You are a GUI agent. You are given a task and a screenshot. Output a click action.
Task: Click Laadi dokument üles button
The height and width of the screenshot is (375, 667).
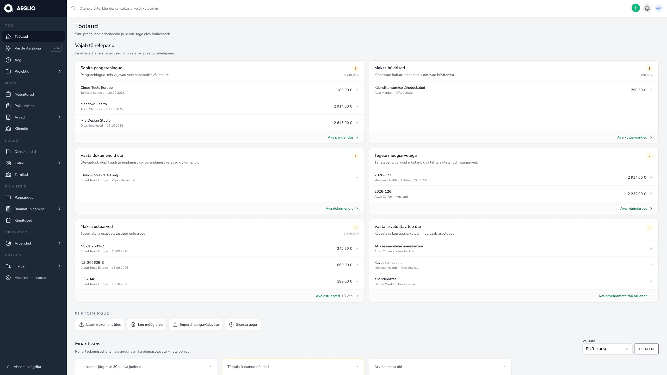pyautogui.click(x=100, y=324)
